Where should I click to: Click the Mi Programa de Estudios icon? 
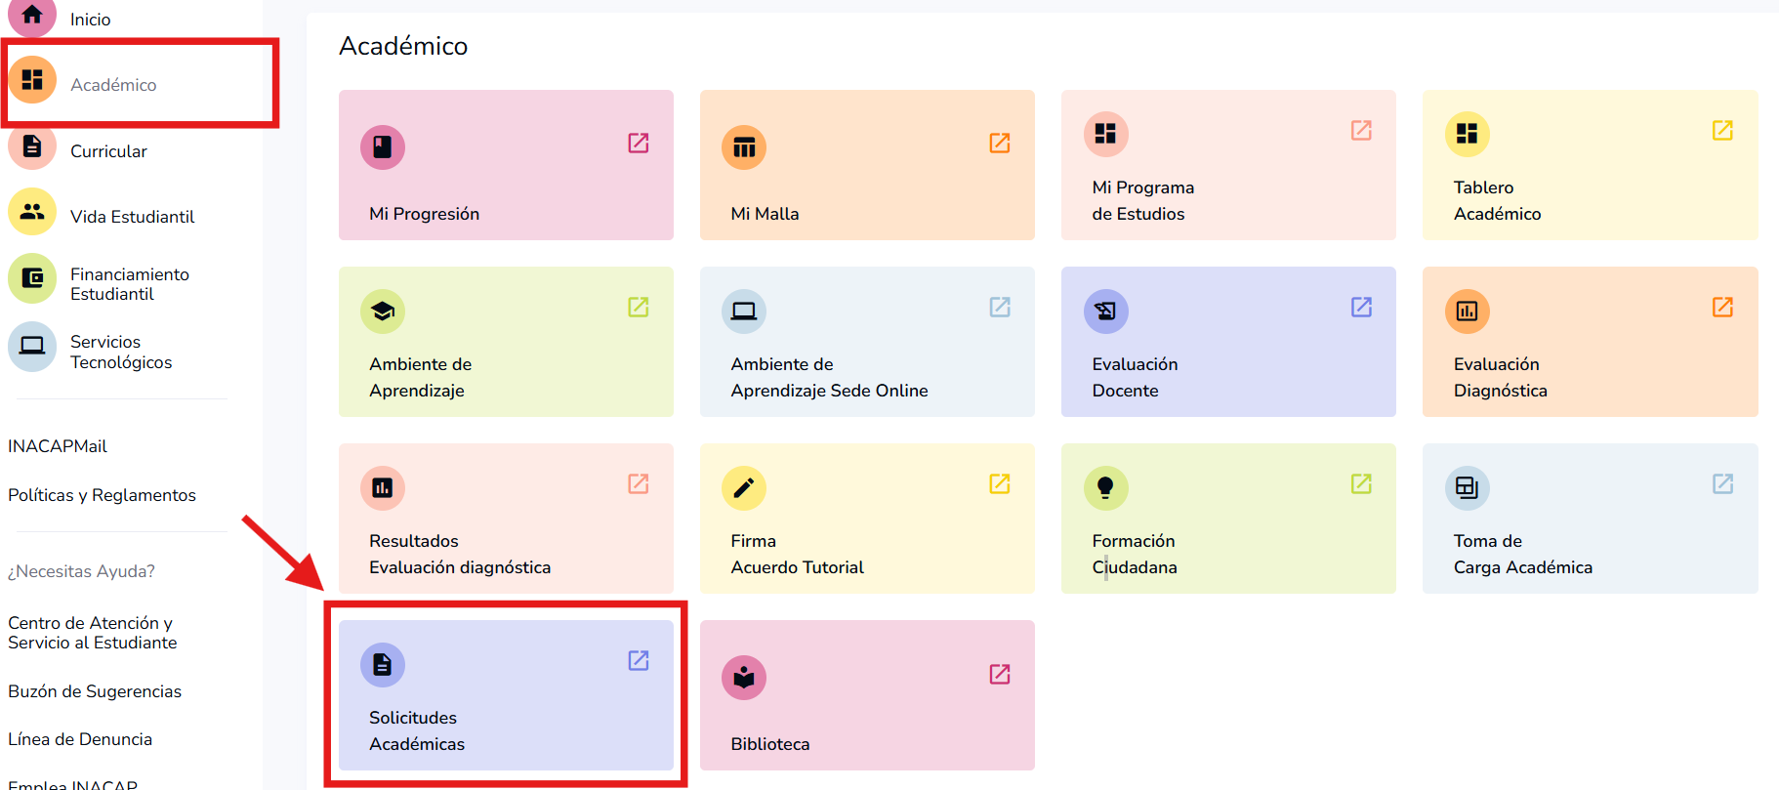pos(1105,134)
